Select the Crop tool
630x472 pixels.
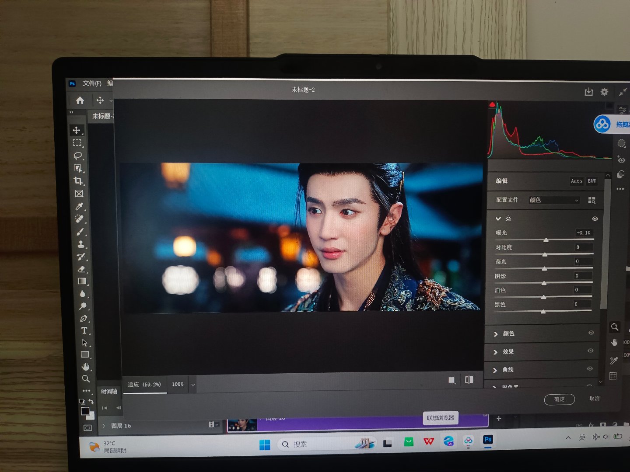click(79, 181)
